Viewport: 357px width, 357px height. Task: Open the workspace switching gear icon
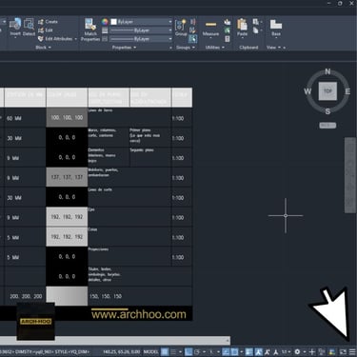[x=297, y=351]
